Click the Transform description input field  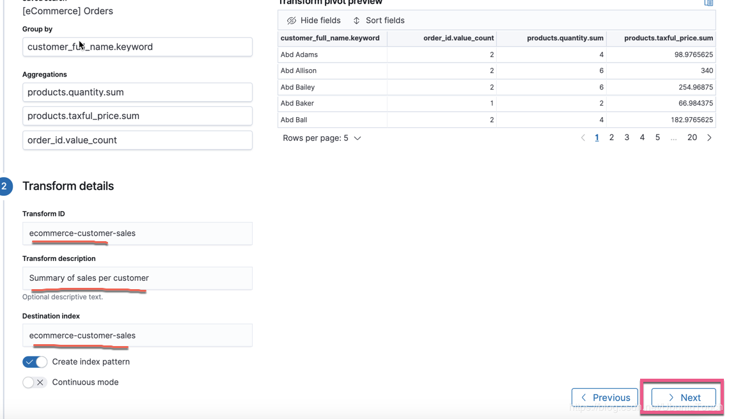pos(137,278)
